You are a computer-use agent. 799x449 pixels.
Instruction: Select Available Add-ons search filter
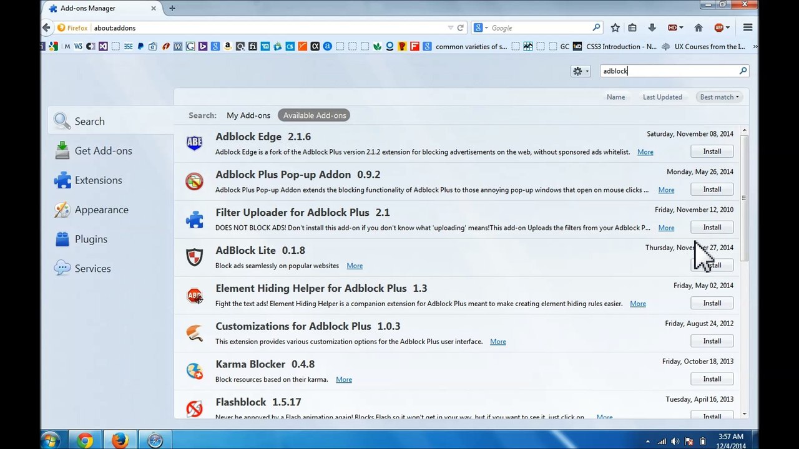315,115
